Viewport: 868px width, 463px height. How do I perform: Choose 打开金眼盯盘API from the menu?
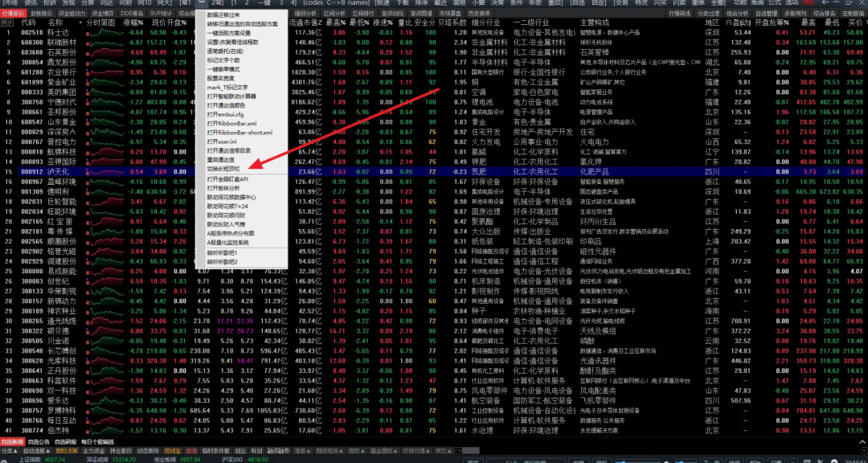(x=227, y=179)
